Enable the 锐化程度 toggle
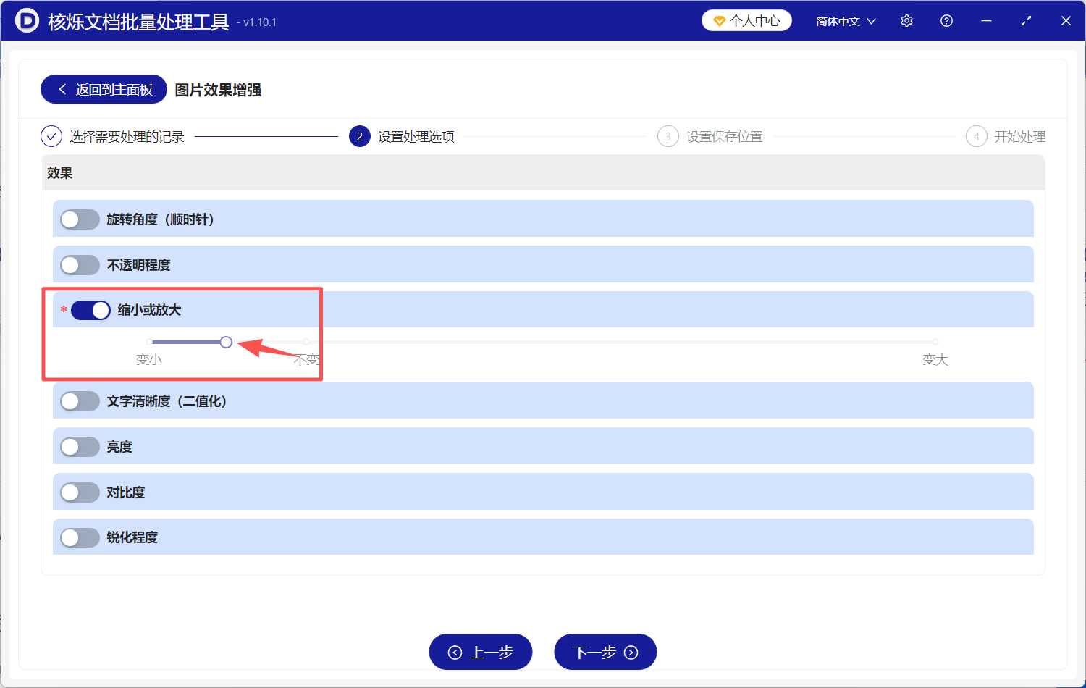Viewport: 1086px width, 688px height. [x=80, y=537]
